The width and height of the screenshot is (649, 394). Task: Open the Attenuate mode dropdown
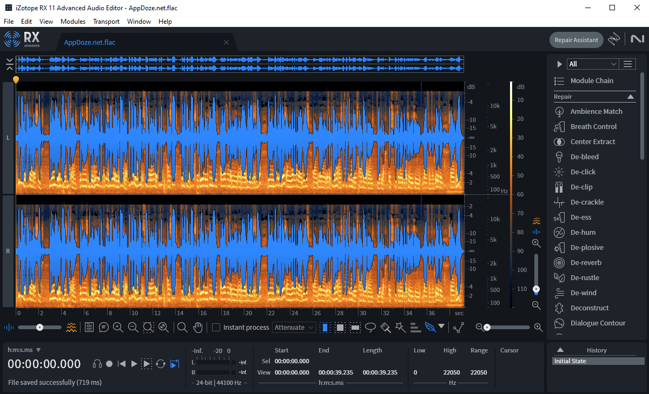tap(294, 327)
